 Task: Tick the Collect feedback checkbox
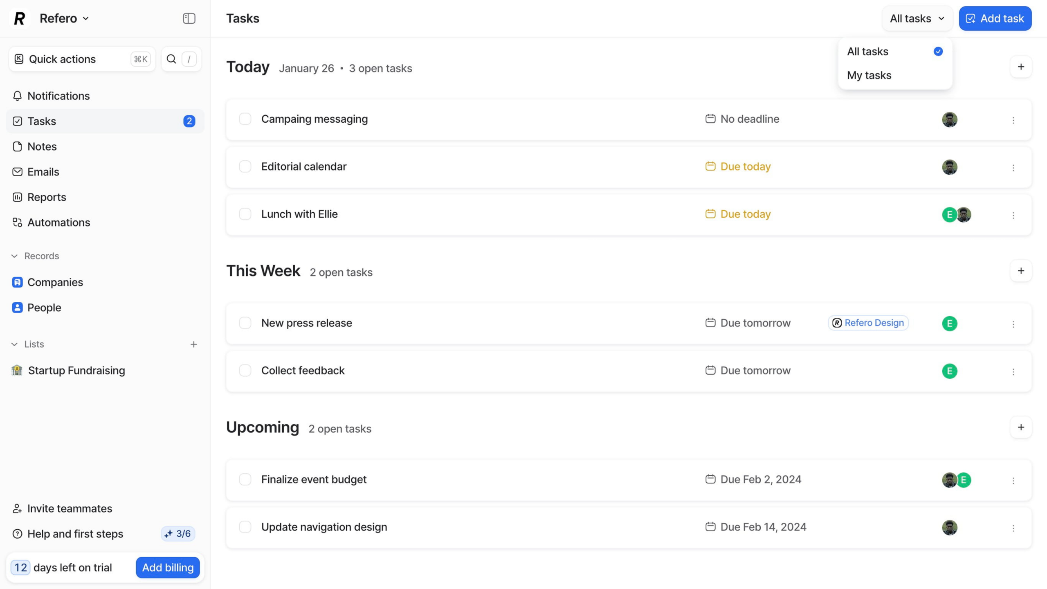tap(245, 371)
